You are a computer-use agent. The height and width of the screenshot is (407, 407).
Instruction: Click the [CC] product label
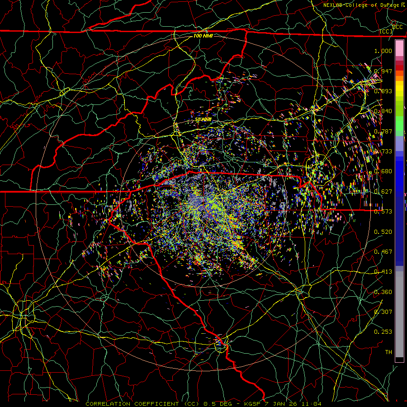point(386,31)
